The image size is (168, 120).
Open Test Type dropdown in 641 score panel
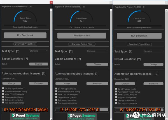(x=97, y=51)
